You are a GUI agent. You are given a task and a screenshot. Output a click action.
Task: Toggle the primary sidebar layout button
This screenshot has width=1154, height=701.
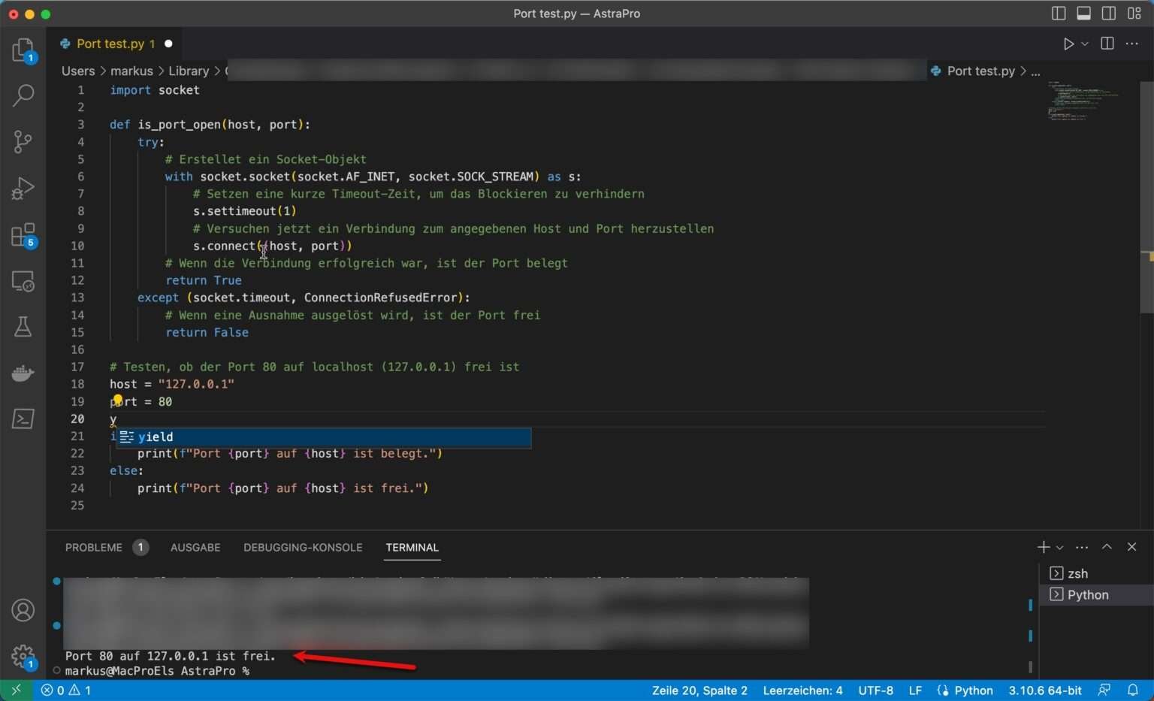pyautogui.click(x=1059, y=14)
